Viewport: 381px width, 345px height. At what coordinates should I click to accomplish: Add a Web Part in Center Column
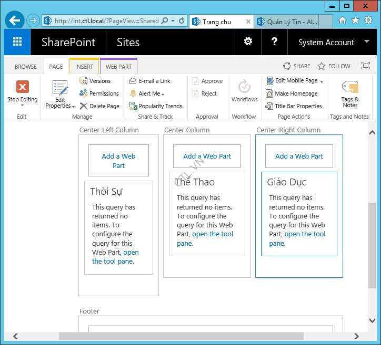point(207,156)
